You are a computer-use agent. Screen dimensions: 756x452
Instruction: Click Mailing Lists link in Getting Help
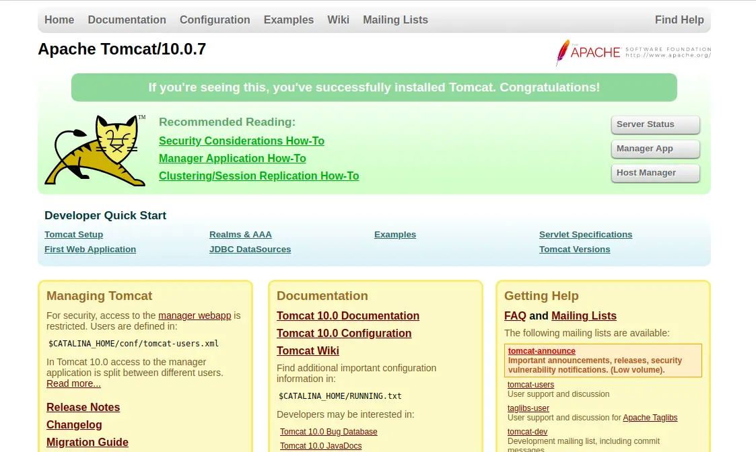pyautogui.click(x=584, y=315)
